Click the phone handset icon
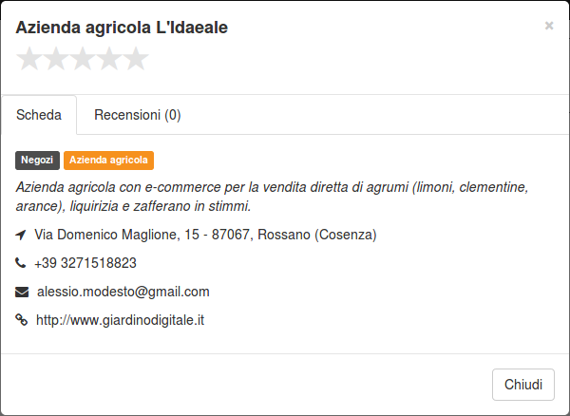 [20, 262]
